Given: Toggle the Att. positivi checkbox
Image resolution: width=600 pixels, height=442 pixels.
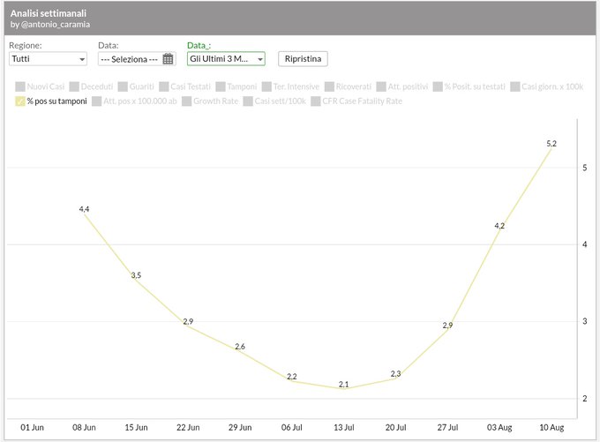Looking at the screenshot, I should point(381,86).
